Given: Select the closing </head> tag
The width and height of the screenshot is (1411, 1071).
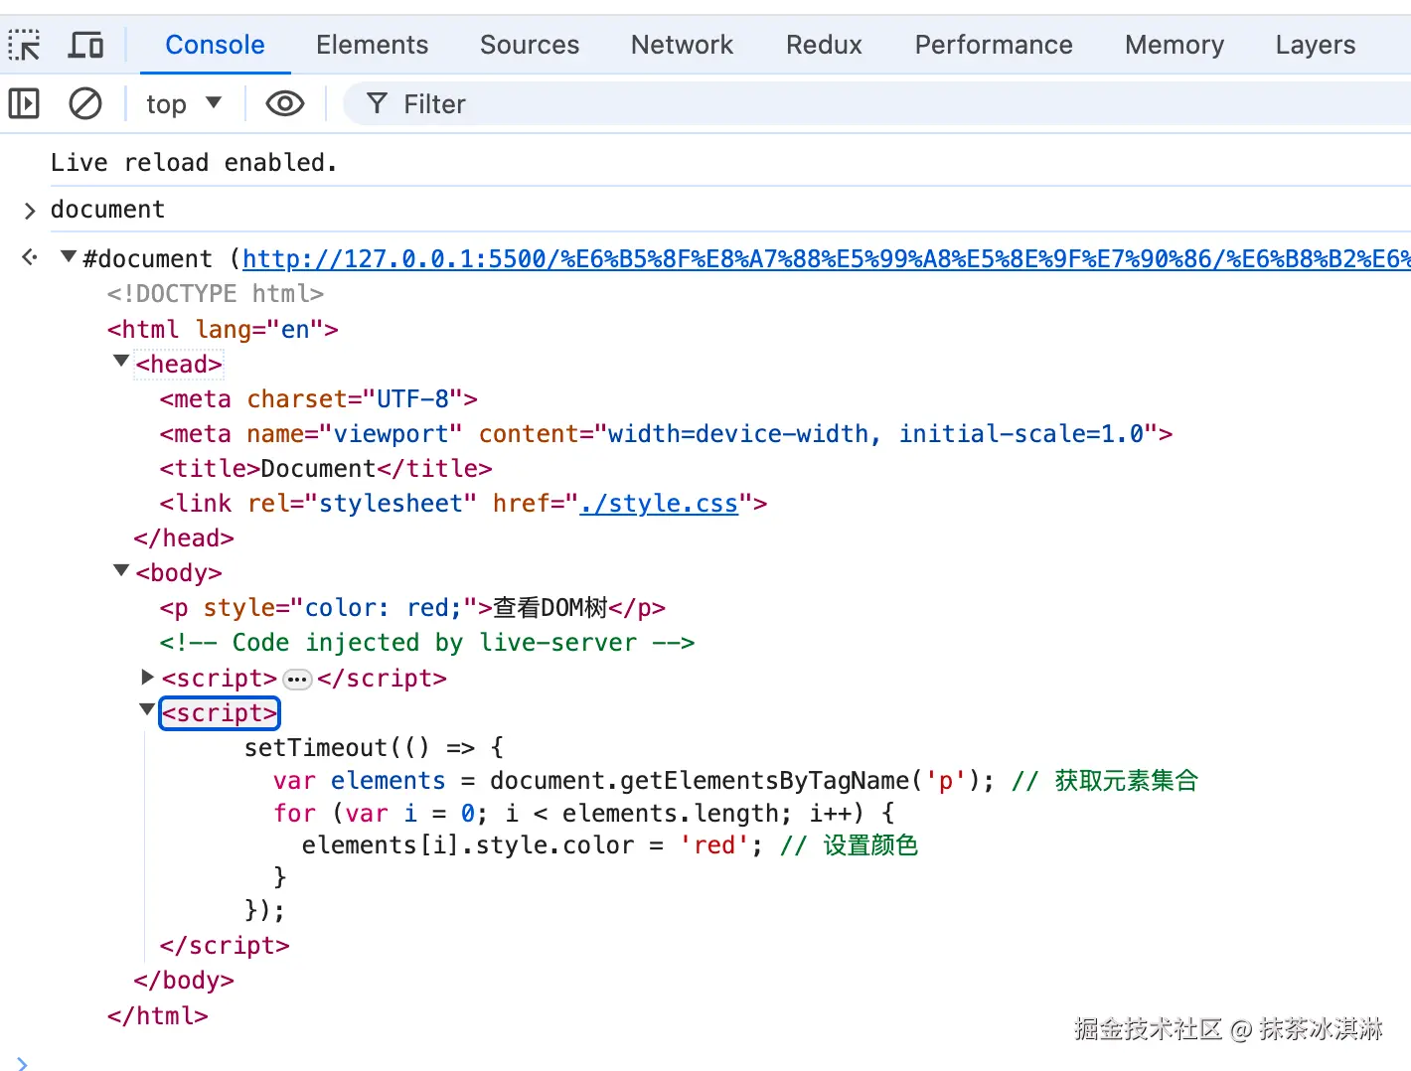Looking at the screenshot, I should click(184, 538).
